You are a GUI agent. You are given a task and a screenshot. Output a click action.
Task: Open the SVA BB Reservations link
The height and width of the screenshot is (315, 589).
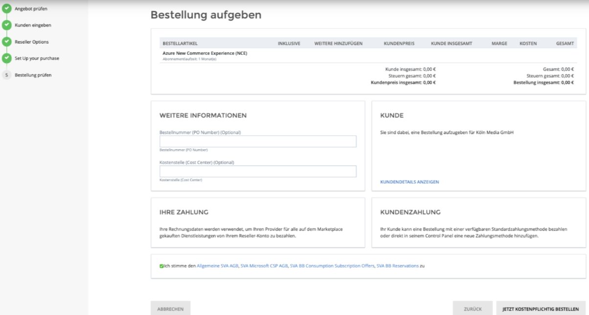pos(397,266)
